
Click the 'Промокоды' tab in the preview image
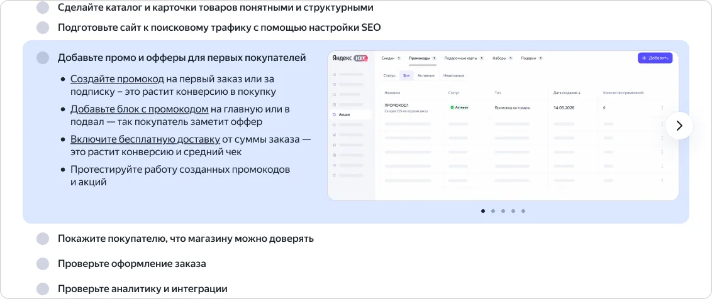[x=422, y=58]
